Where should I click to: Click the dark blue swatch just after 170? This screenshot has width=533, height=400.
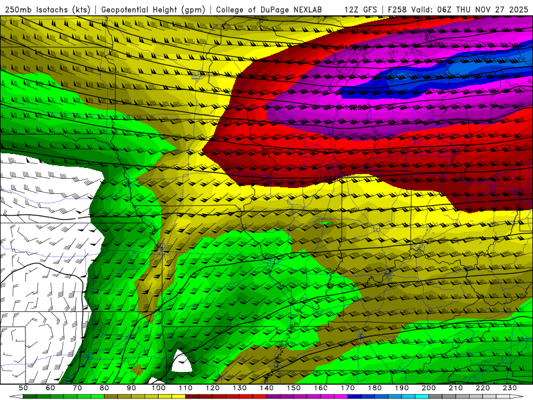pos(354,397)
